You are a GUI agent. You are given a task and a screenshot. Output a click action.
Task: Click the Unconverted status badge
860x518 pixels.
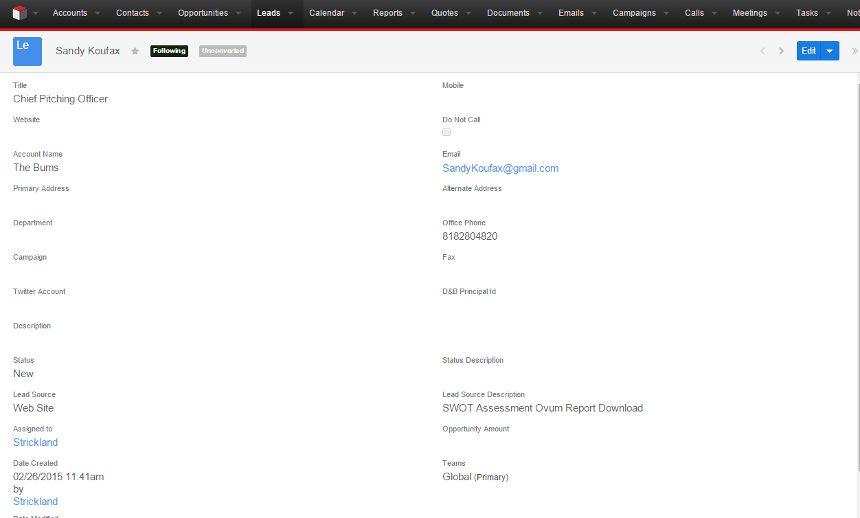coord(223,51)
